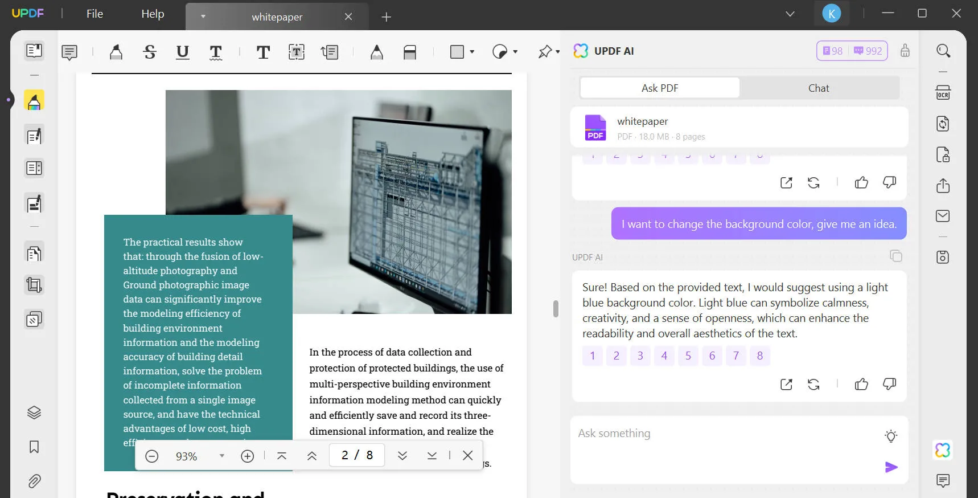Dislike the previous AI answer above
The image size is (978, 498).
click(x=889, y=182)
